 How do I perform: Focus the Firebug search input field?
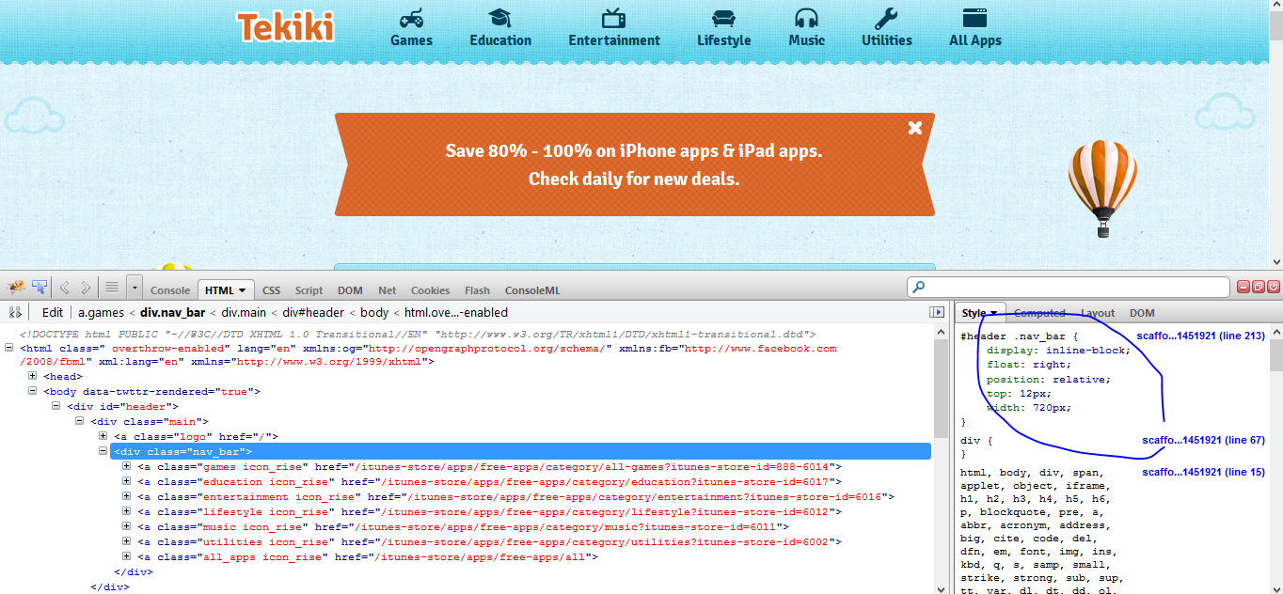coord(1069,288)
